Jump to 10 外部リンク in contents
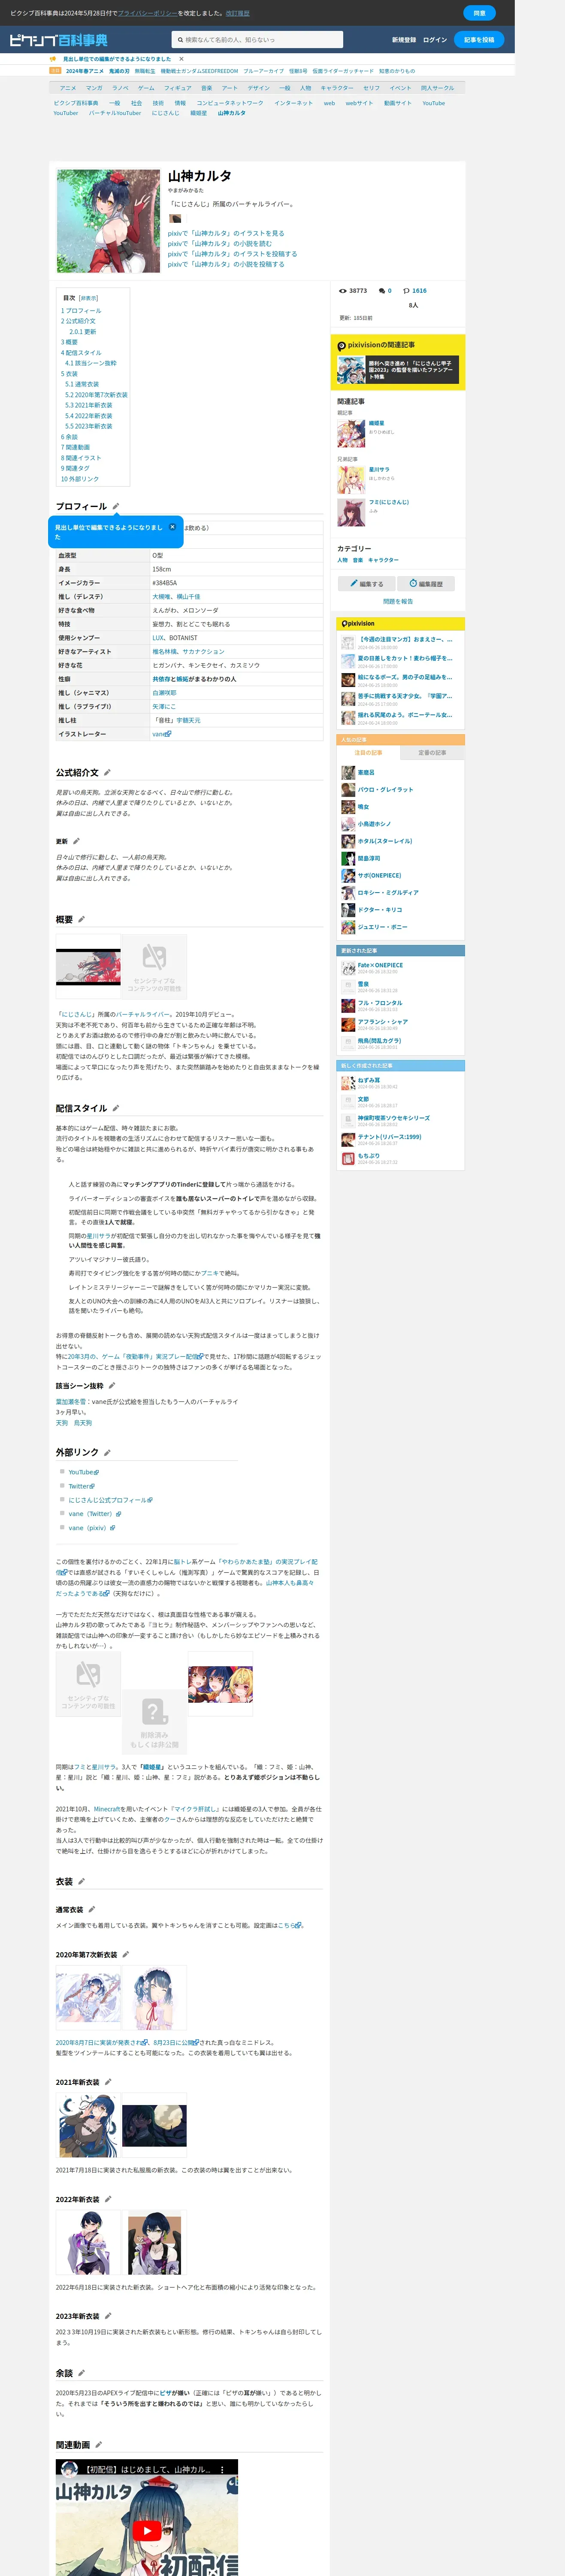This screenshot has height=2576, width=565. [80, 479]
